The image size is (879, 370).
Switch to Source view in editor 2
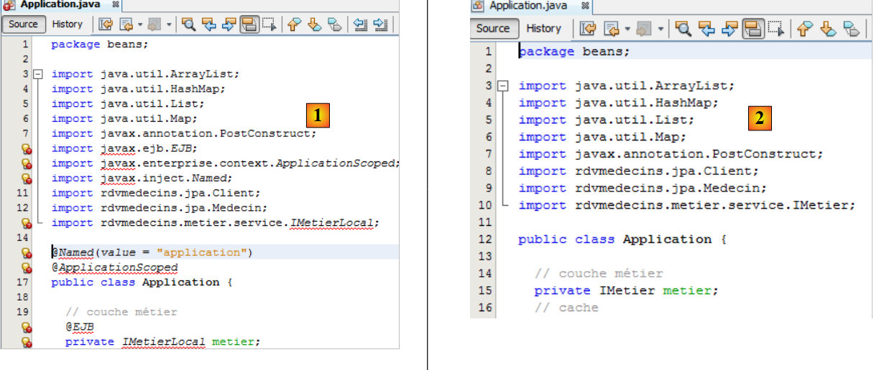click(493, 29)
